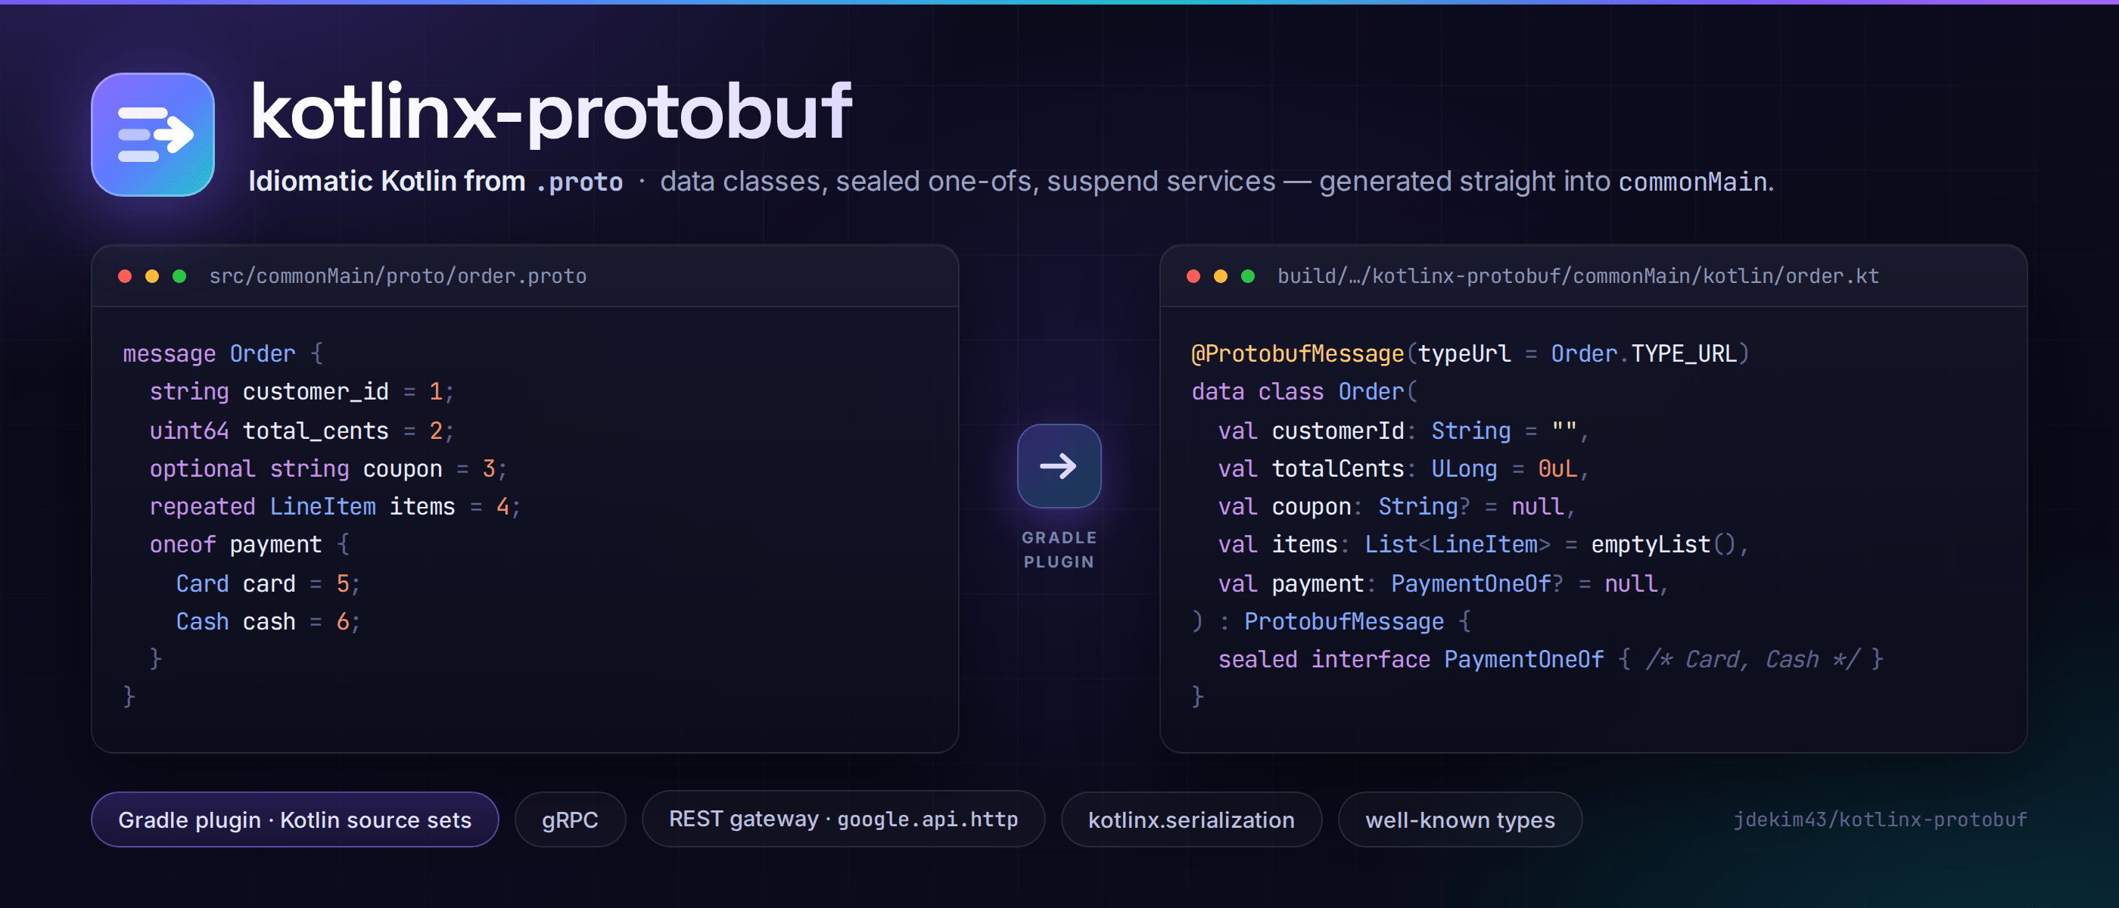Click the build/…/order.kt file path
2119x908 pixels.
coord(1579,276)
